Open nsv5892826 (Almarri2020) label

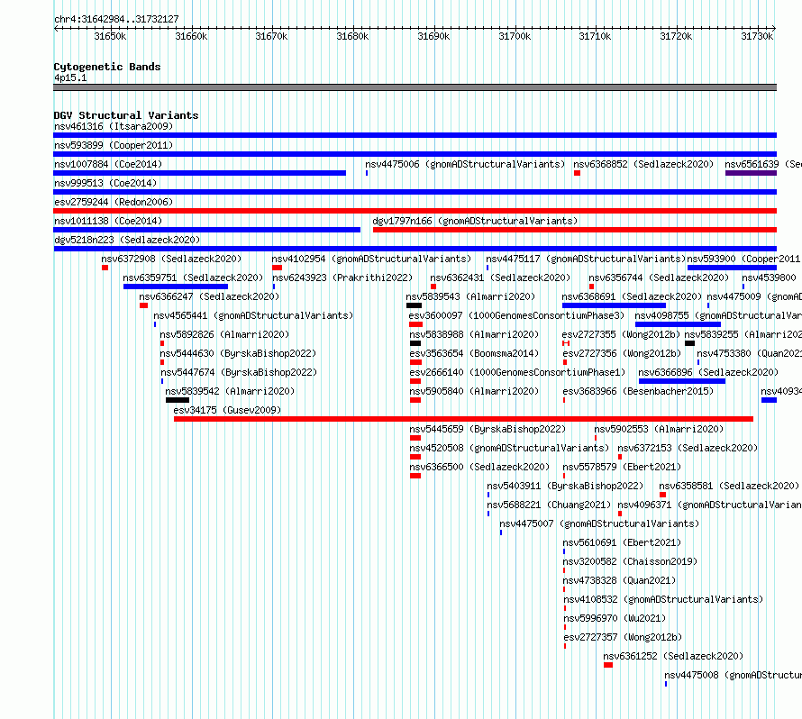click(x=224, y=334)
